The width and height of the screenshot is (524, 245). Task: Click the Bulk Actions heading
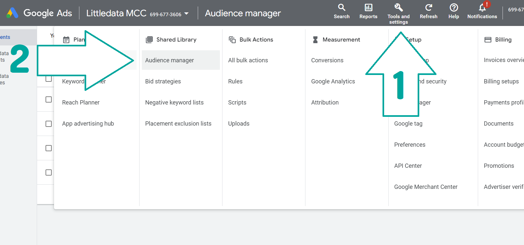(256, 40)
